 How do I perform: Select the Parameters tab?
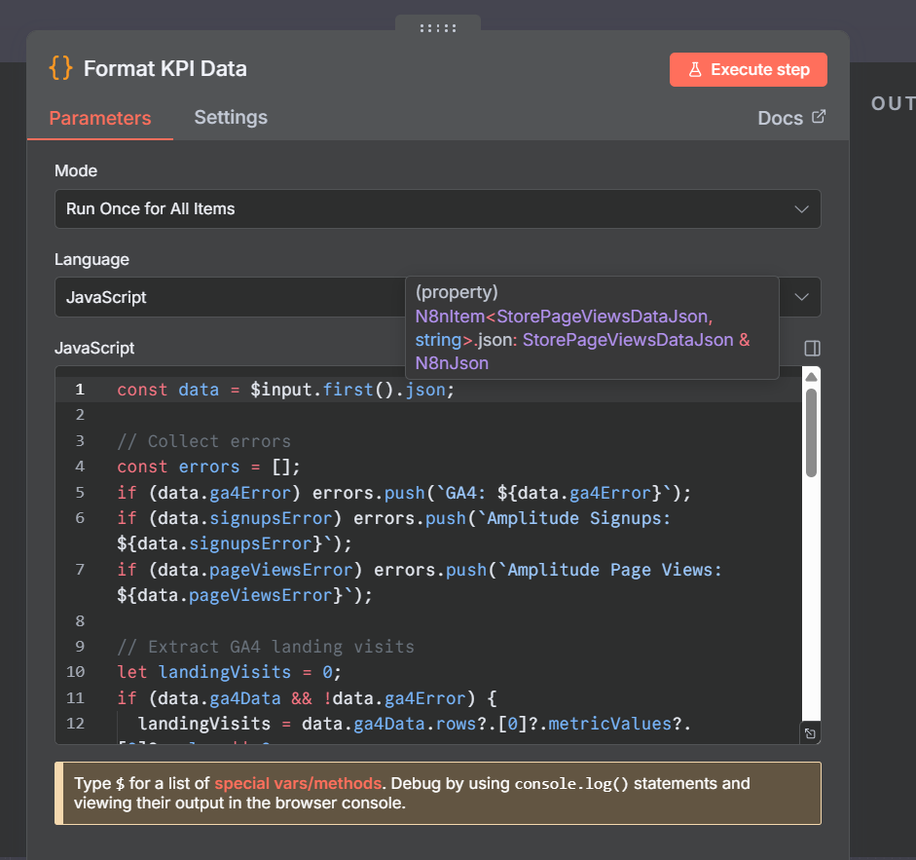click(x=100, y=118)
